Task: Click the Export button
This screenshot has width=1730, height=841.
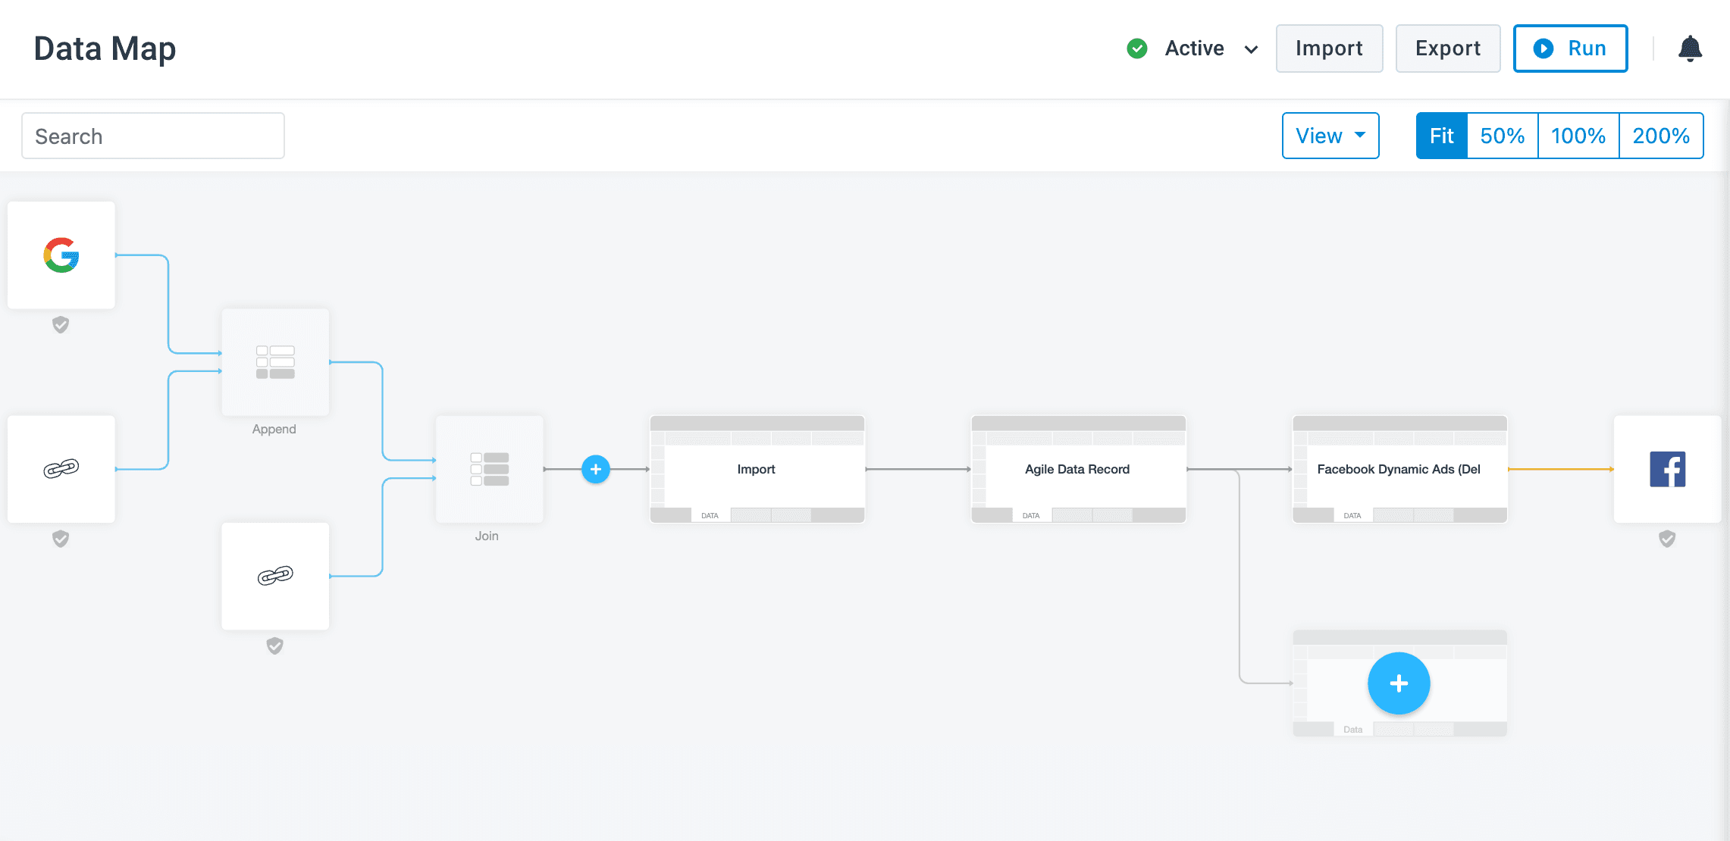Action: click(x=1447, y=48)
